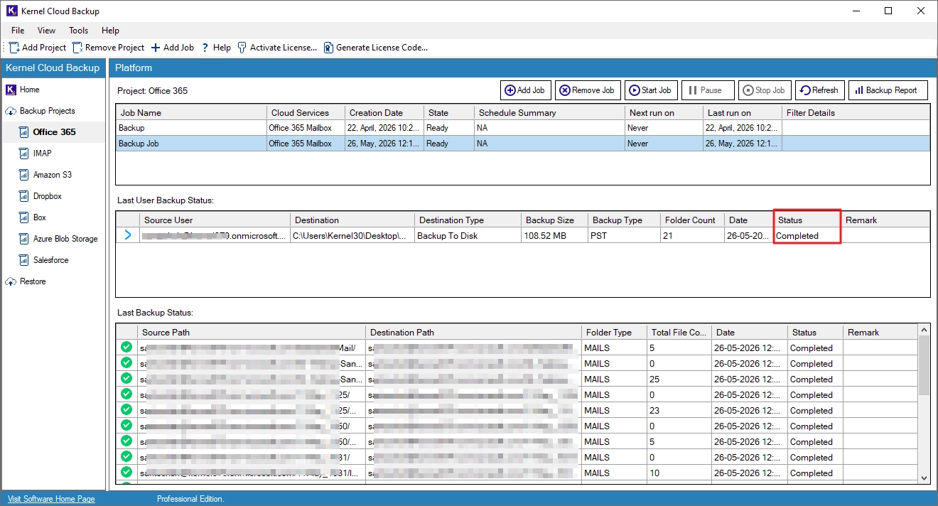Viewport: 938px width, 506px height.
Task: Click the Dropbox sidebar icon
Action: 24,196
